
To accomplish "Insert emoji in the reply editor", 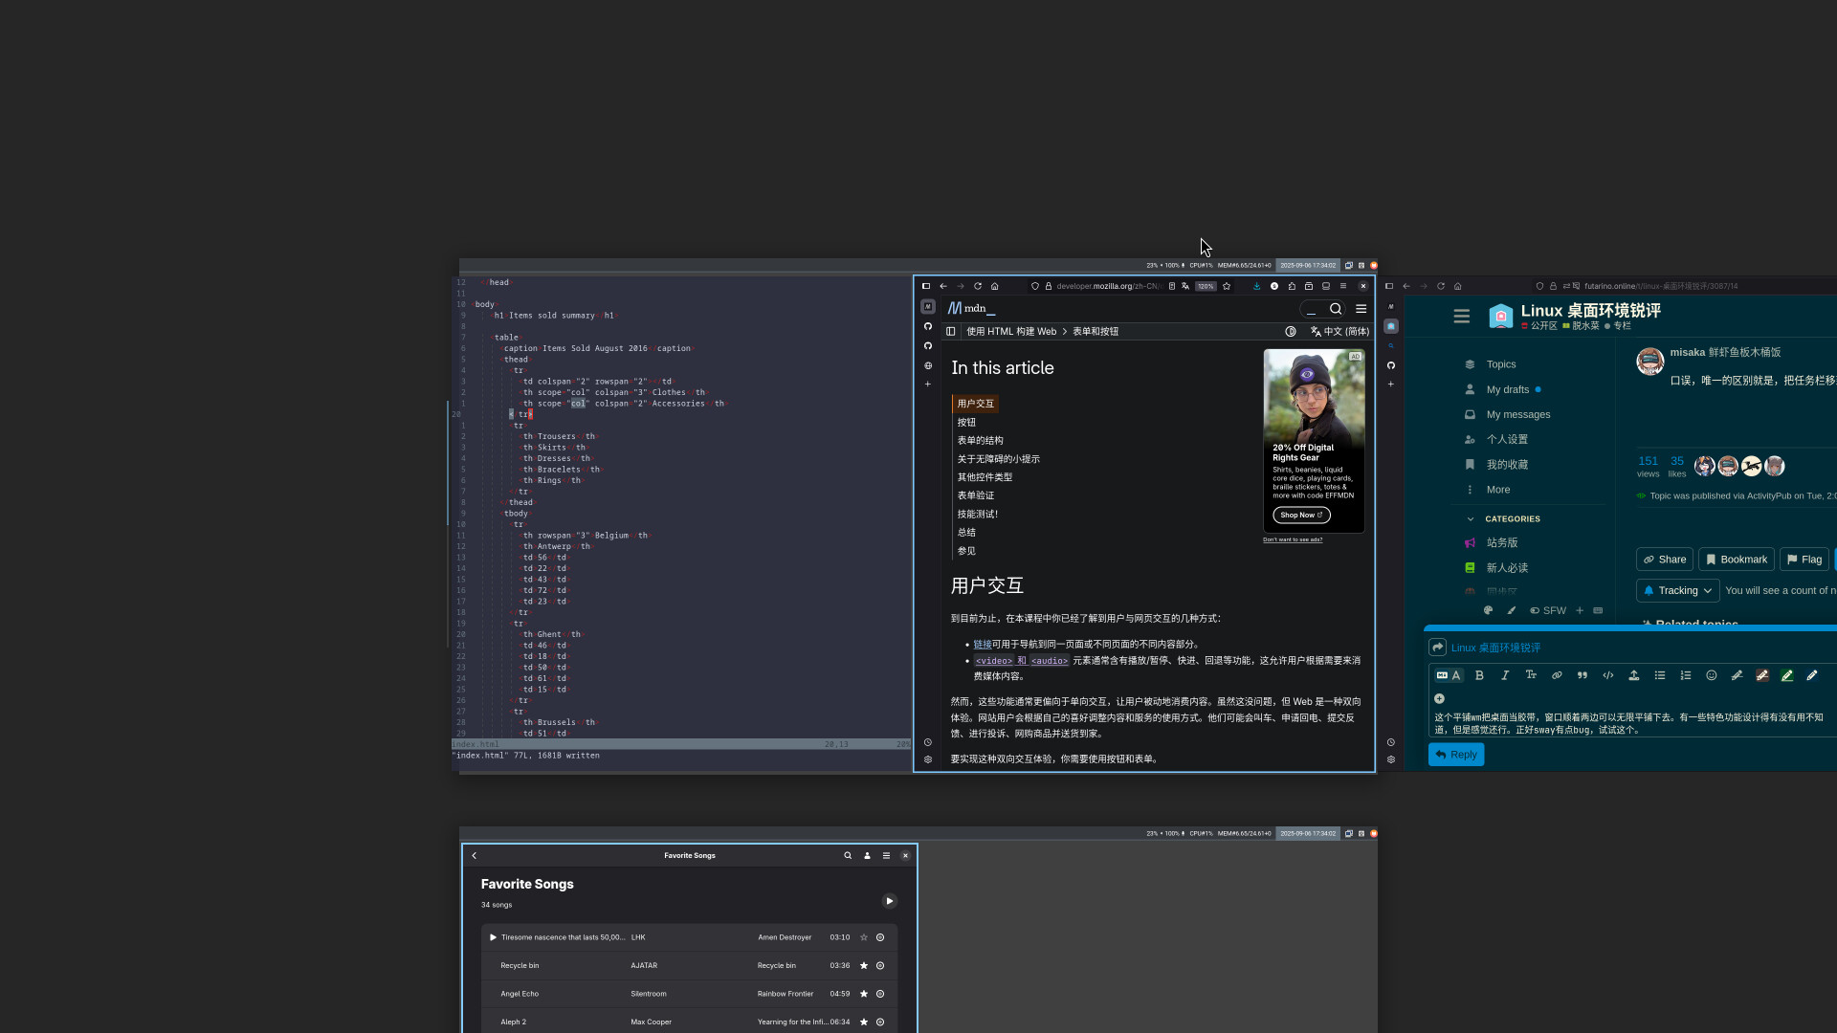I will [x=1712, y=675].
